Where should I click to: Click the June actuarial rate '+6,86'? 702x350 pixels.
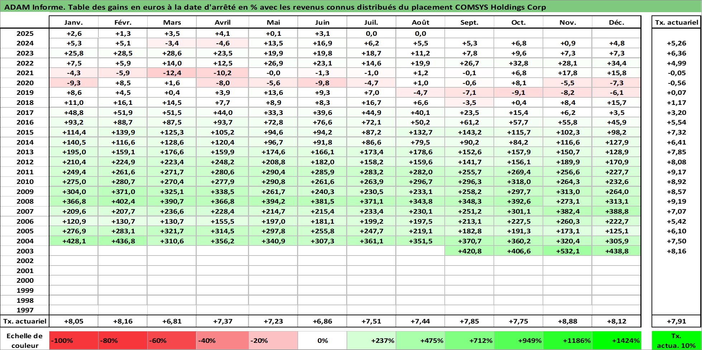click(x=322, y=321)
